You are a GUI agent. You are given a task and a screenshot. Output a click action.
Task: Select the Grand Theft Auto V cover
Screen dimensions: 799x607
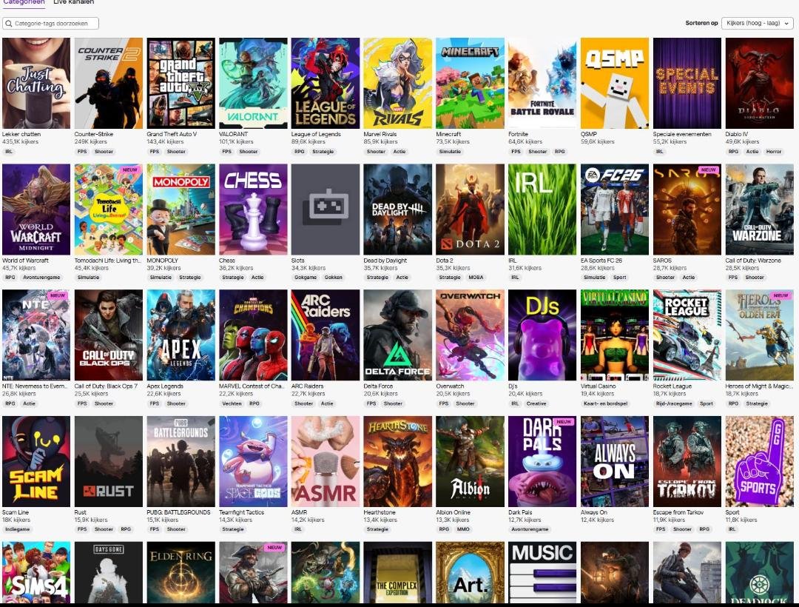click(181, 83)
